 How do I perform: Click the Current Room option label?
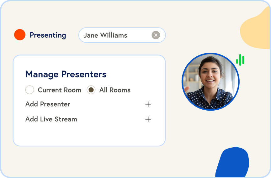[x=59, y=90]
